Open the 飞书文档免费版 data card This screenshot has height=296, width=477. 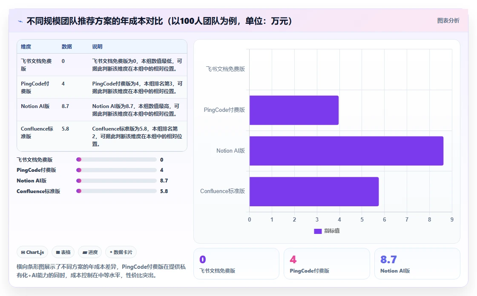(236, 264)
